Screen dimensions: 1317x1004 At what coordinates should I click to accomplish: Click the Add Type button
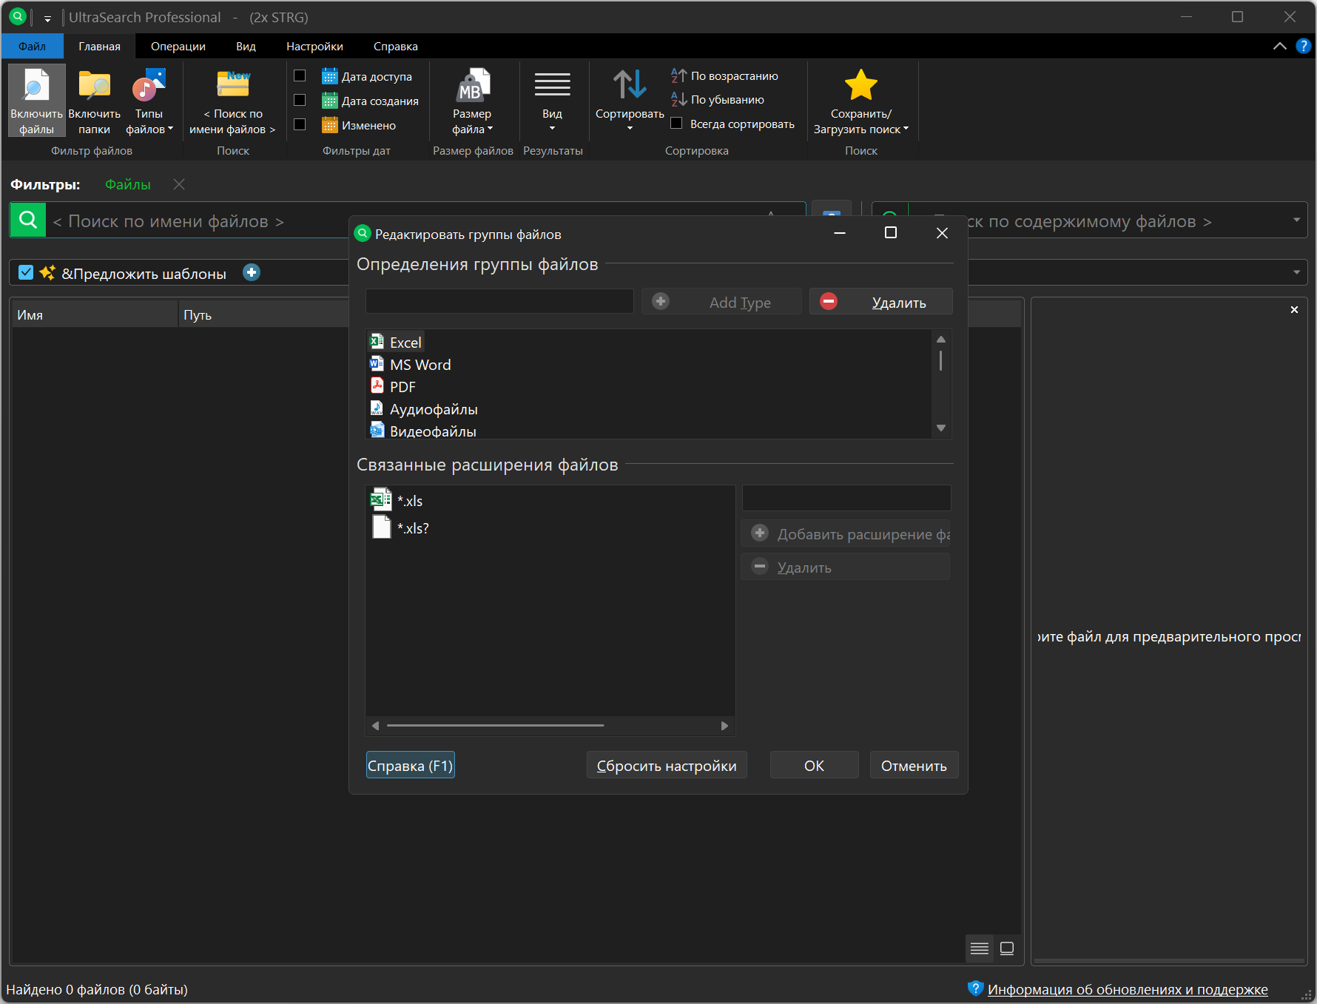[x=721, y=302]
